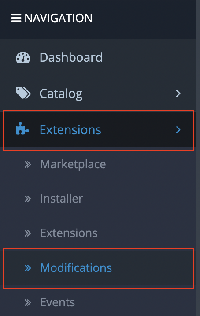
Task: Click the double-chevron icon beside Modifications
Action: click(x=28, y=268)
